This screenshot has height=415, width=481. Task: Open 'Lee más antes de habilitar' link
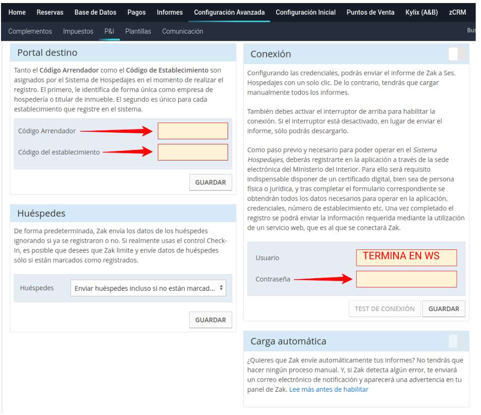tap(329, 390)
